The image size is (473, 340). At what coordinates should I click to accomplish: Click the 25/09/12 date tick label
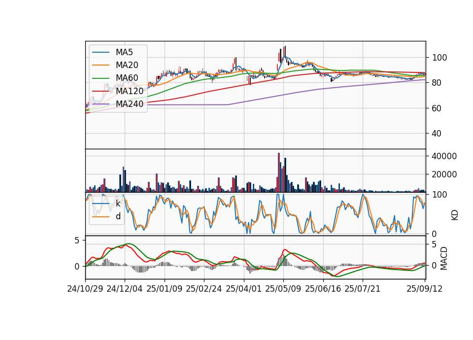coord(425,289)
